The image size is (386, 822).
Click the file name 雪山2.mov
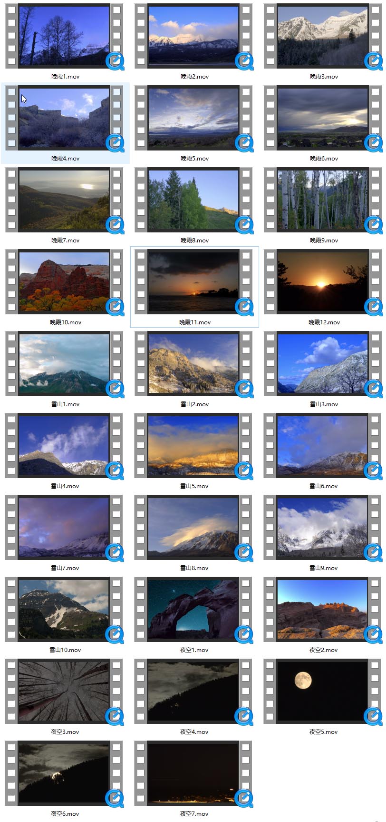(195, 404)
